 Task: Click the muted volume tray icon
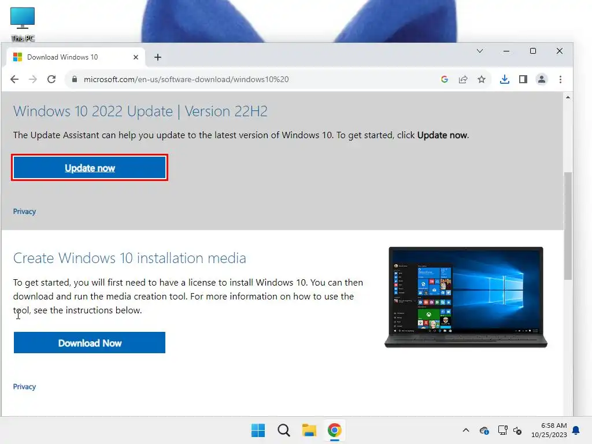coord(517,430)
